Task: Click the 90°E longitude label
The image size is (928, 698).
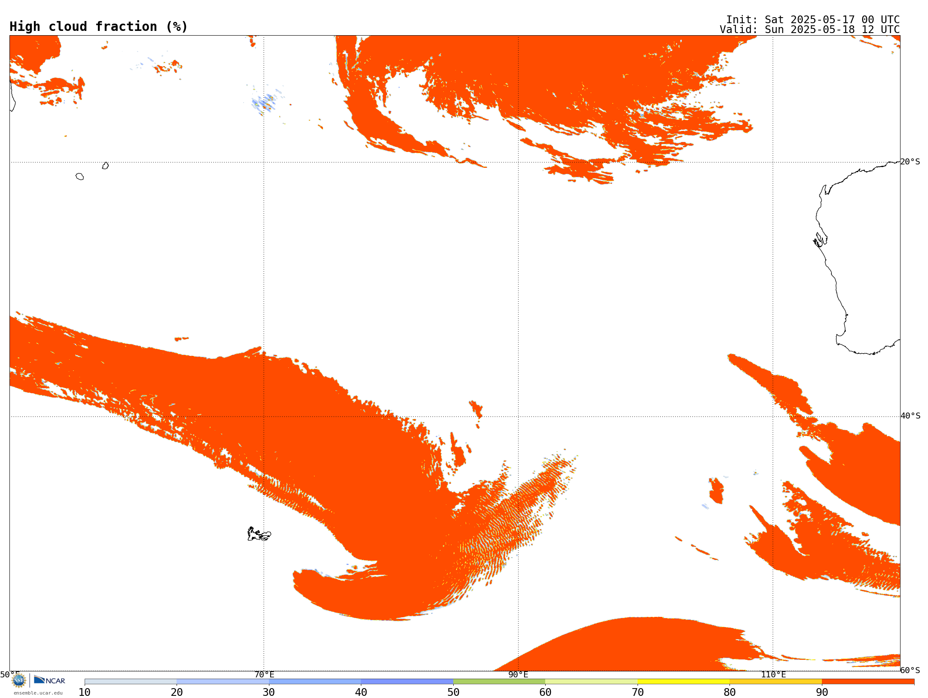Action: 518,675
